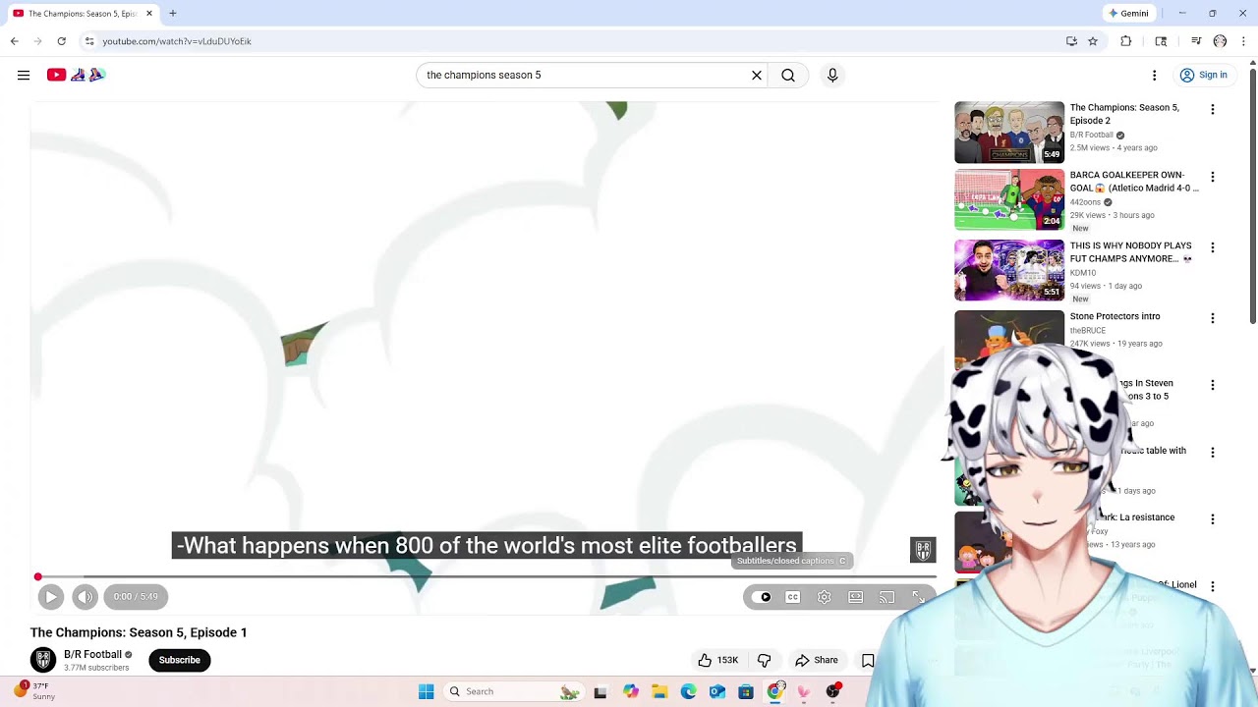Play the video with the play button
This screenshot has height=707, width=1258.
coord(51,596)
